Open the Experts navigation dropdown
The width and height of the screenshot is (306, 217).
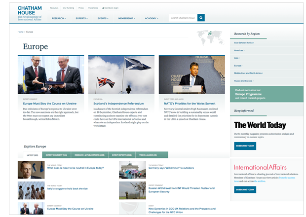(x=82, y=18)
